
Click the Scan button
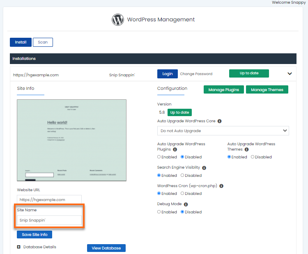tap(43, 42)
